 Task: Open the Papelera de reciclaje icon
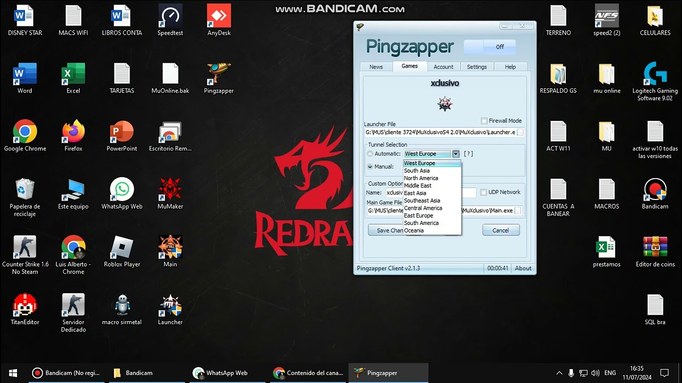[x=25, y=197]
